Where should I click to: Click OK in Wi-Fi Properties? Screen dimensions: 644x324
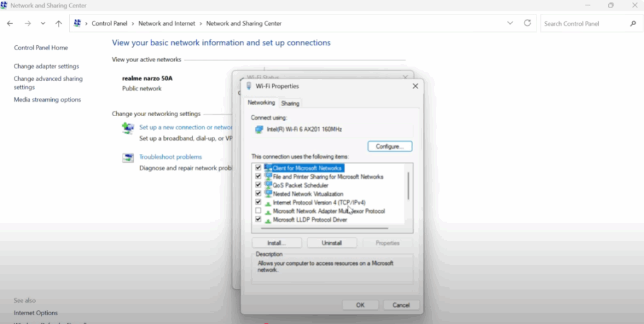[x=360, y=305]
